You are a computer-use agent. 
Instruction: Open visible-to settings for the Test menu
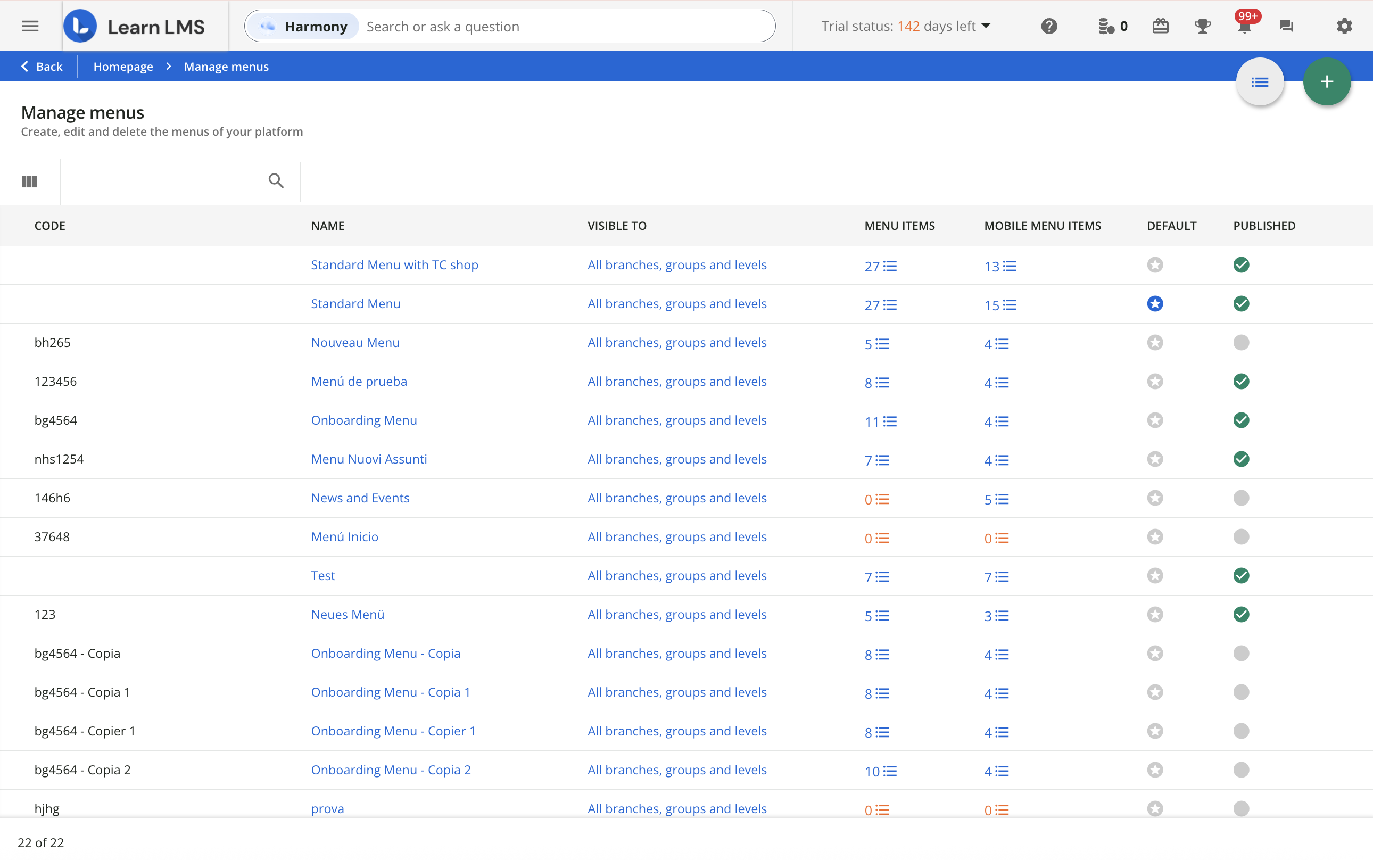click(677, 576)
